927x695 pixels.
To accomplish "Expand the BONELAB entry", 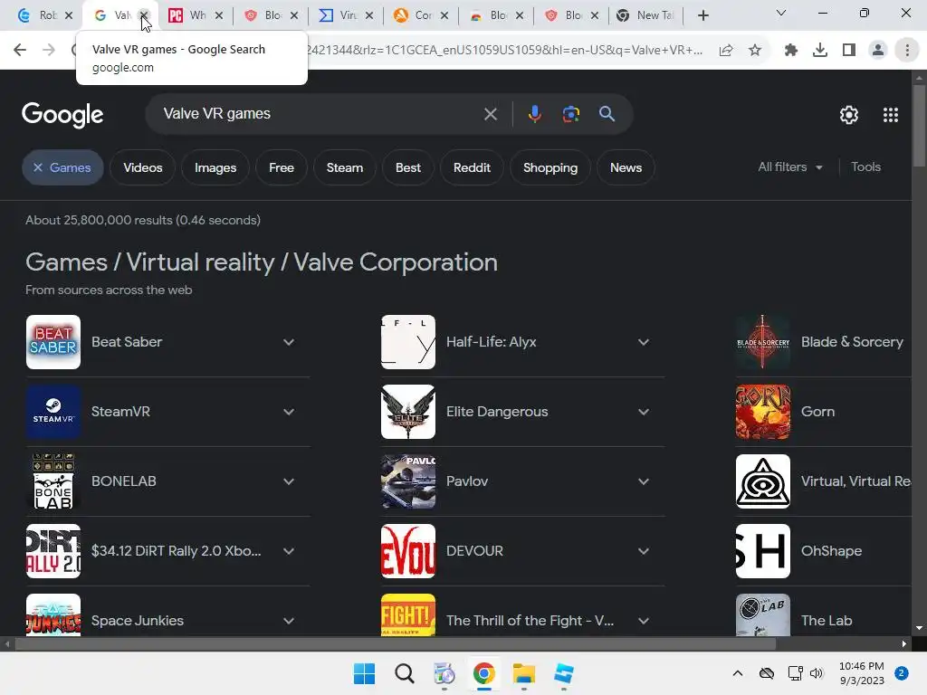I will (289, 481).
